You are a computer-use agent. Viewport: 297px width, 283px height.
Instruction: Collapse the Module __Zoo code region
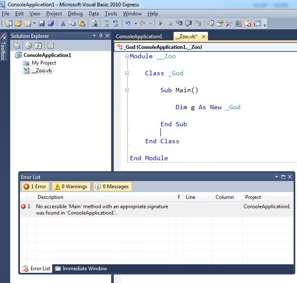coord(127,57)
